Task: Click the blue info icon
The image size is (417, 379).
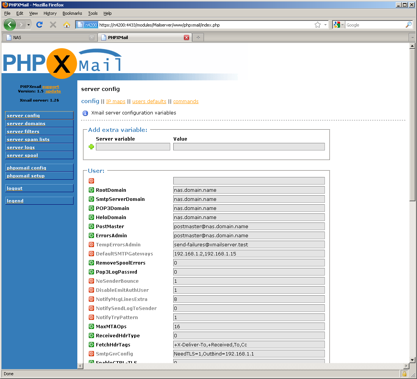Action: (x=85, y=113)
